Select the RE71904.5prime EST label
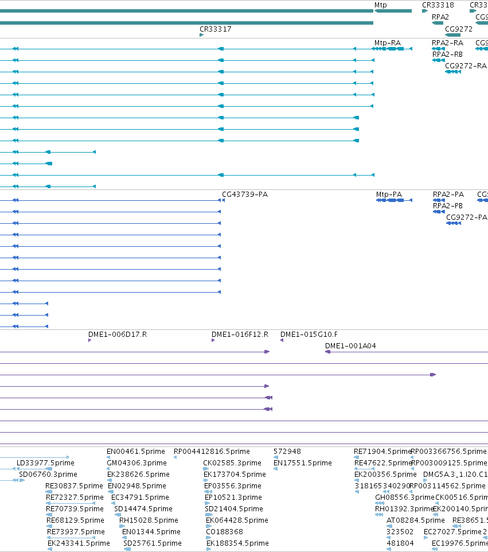Screen dimensions: 488x552 pyautogui.click(x=382, y=452)
